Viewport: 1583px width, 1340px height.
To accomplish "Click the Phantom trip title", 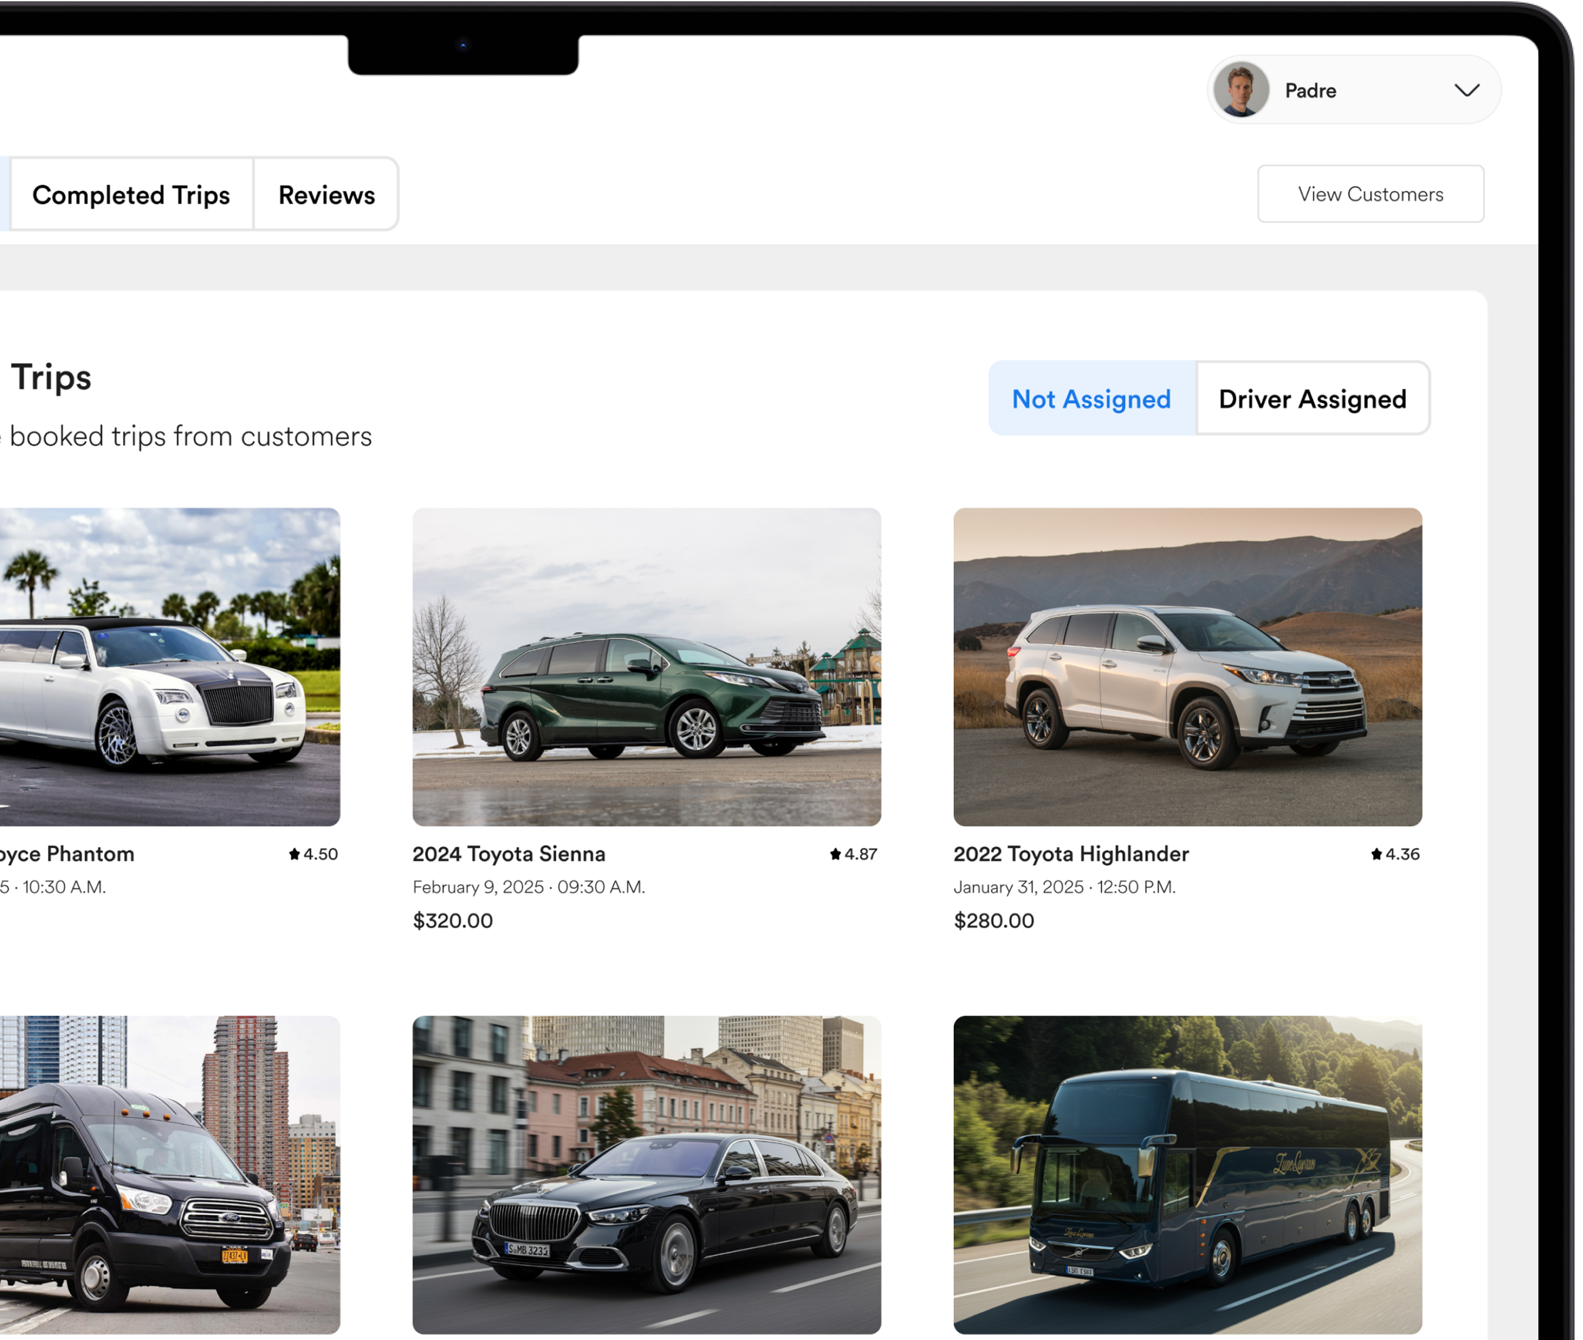I will (x=67, y=854).
